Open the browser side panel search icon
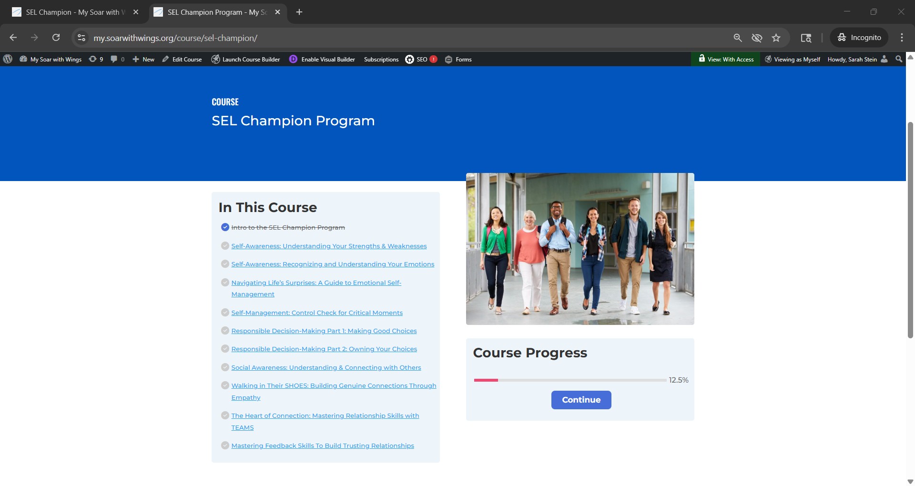Image resolution: width=915 pixels, height=486 pixels. (x=806, y=38)
